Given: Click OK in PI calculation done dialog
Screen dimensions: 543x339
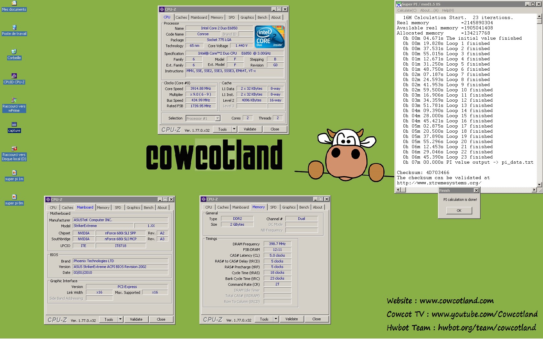Looking at the screenshot, I should pos(459,211).
